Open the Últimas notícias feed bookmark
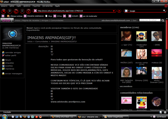This screenshot has width=168, height=119. [15, 16]
